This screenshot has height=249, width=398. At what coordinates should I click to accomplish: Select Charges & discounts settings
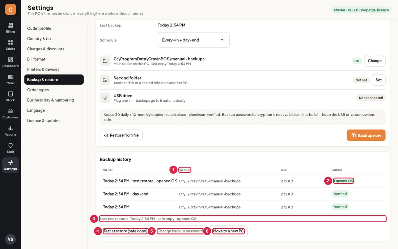tap(54, 49)
